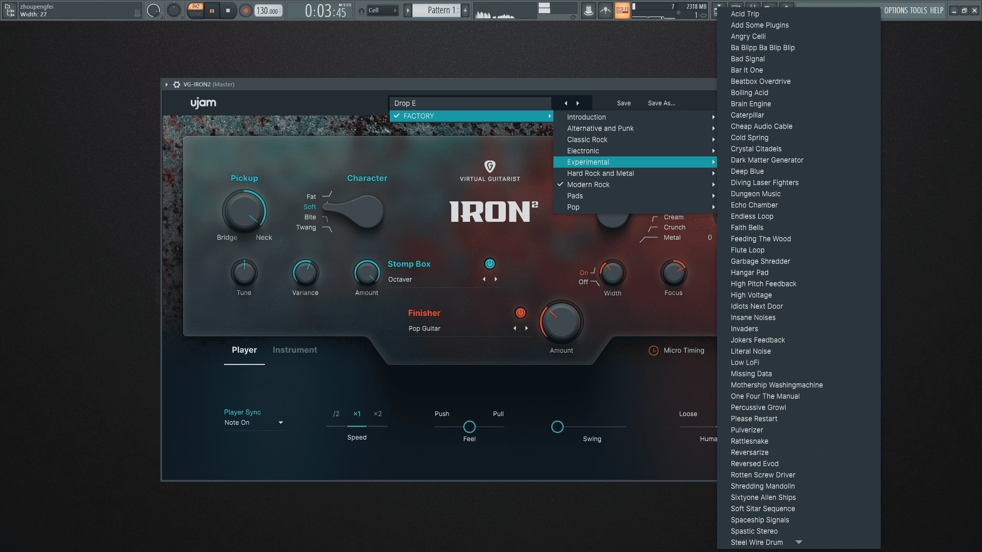Open the VG-IRON2 plugin options arrow

click(x=166, y=84)
